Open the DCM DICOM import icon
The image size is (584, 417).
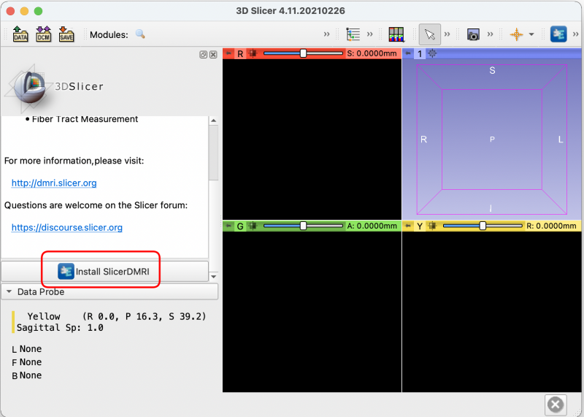click(44, 34)
